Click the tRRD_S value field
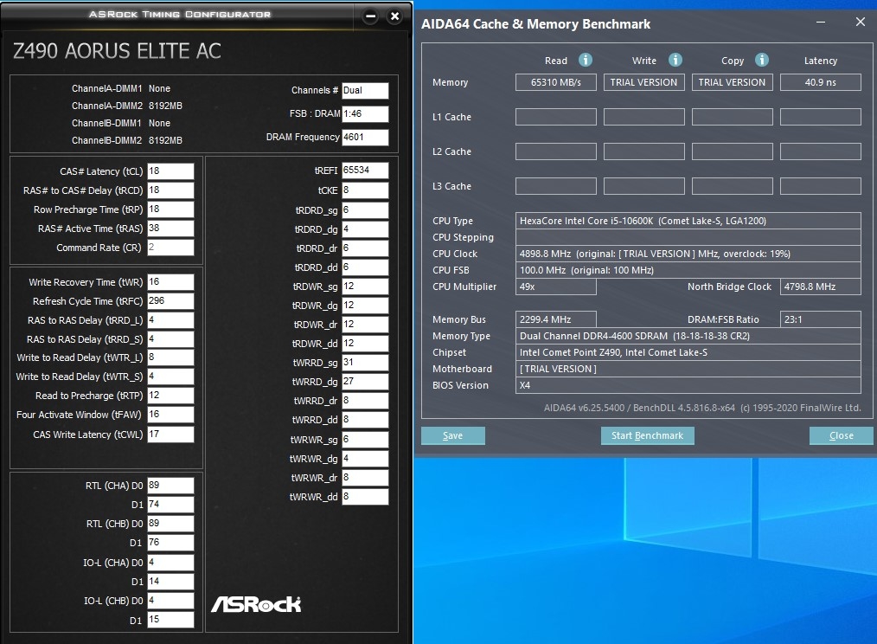The image size is (877, 644). [x=170, y=339]
